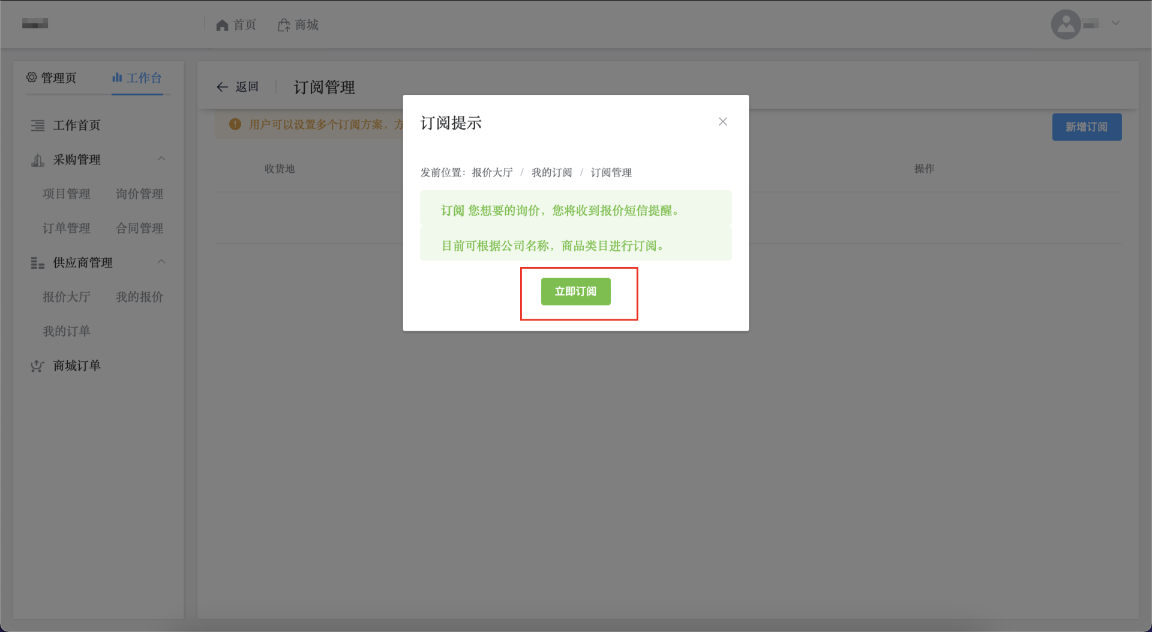The image size is (1152, 632).
Task: Open the 商城 shop bag icon
Action: 284,25
